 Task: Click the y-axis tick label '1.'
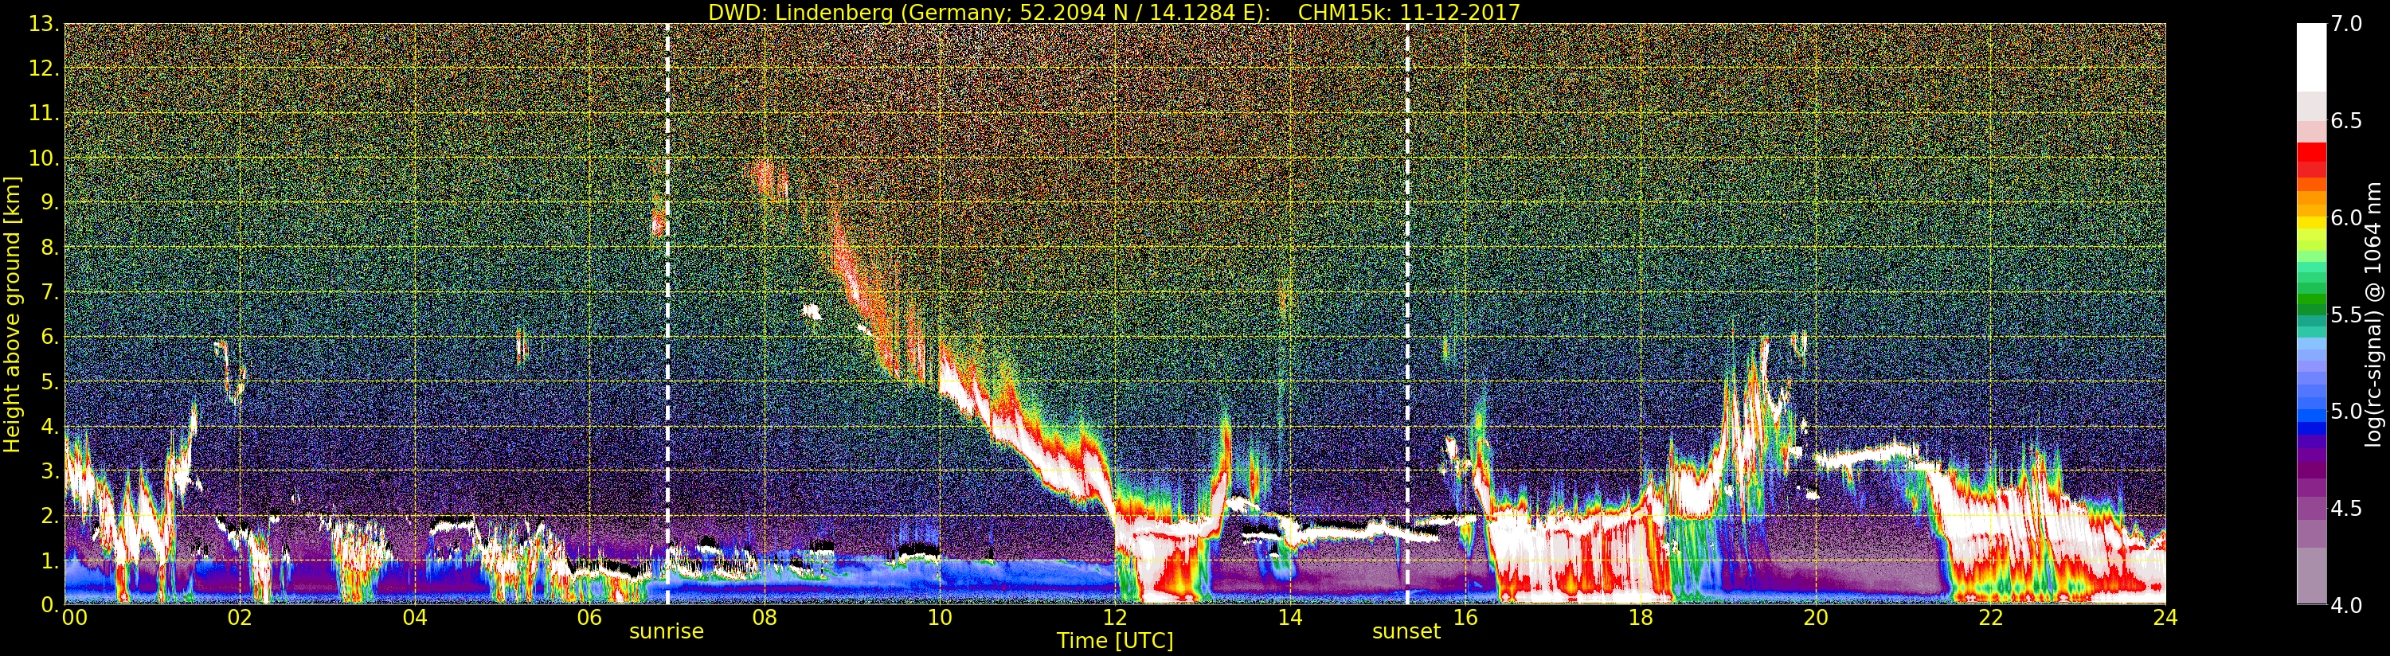pyautogui.click(x=49, y=560)
